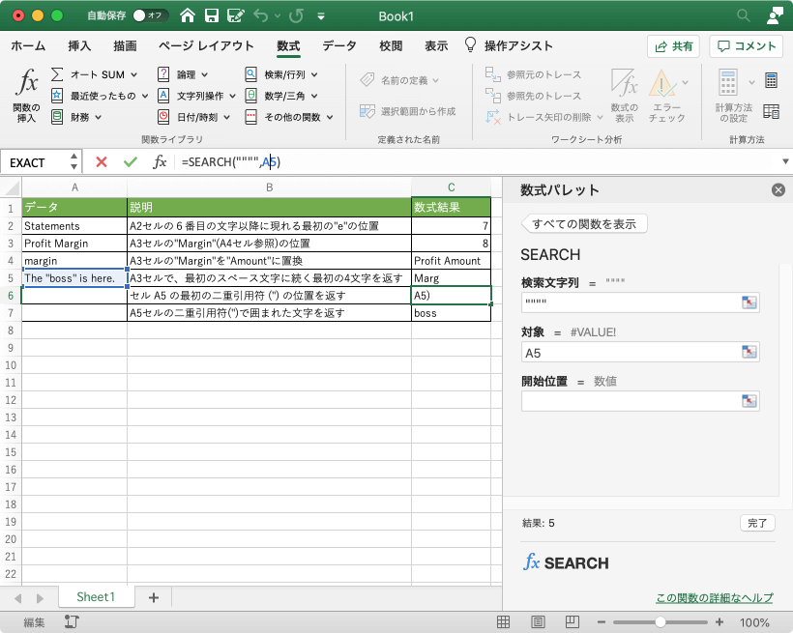Click zoom in plus button
This screenshot has height=633, width=793.
(x=720, y=621)
